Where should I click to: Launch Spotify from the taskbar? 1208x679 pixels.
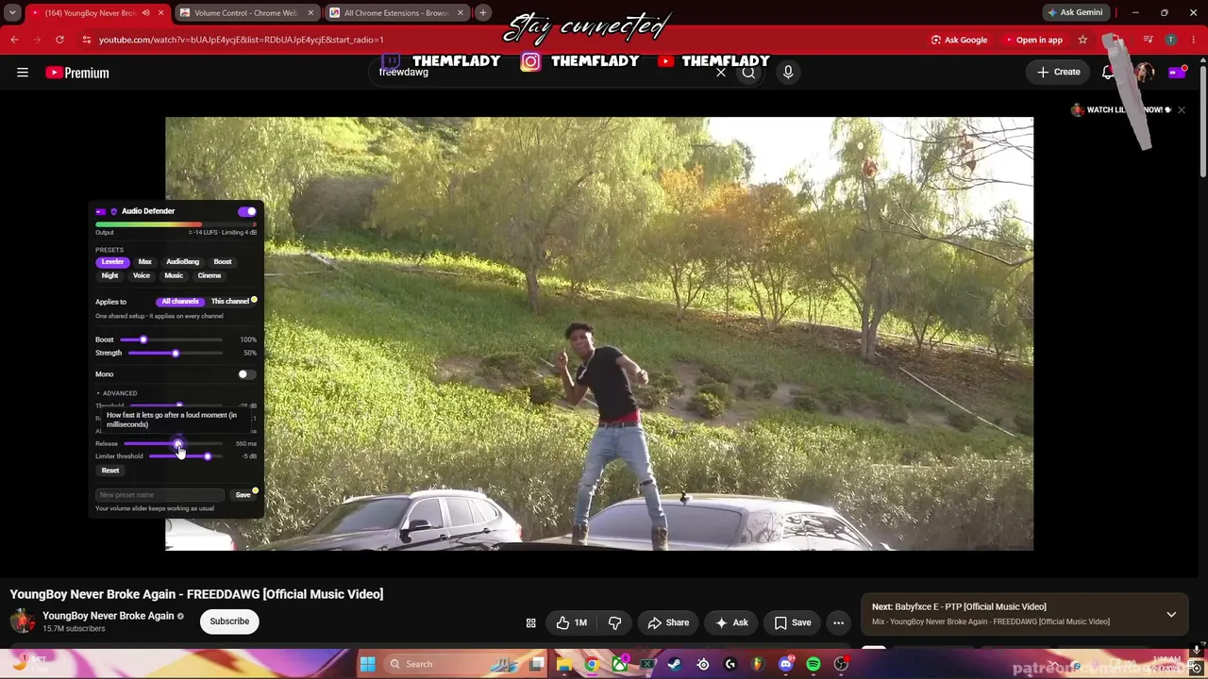[814, 664]
